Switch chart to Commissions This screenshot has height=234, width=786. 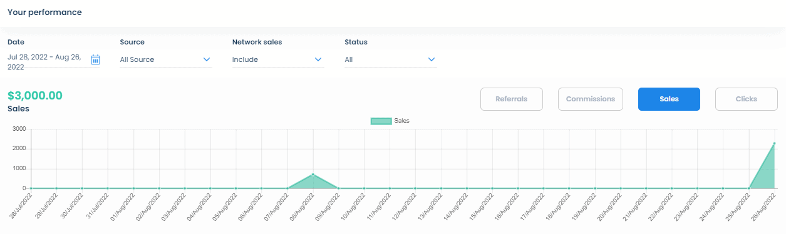coord(591,99)
